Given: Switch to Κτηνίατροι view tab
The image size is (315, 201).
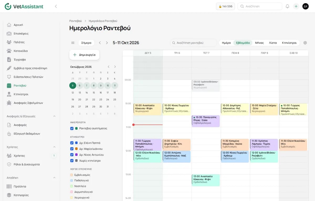Looking at the screenshot, I should pos(289,43).
